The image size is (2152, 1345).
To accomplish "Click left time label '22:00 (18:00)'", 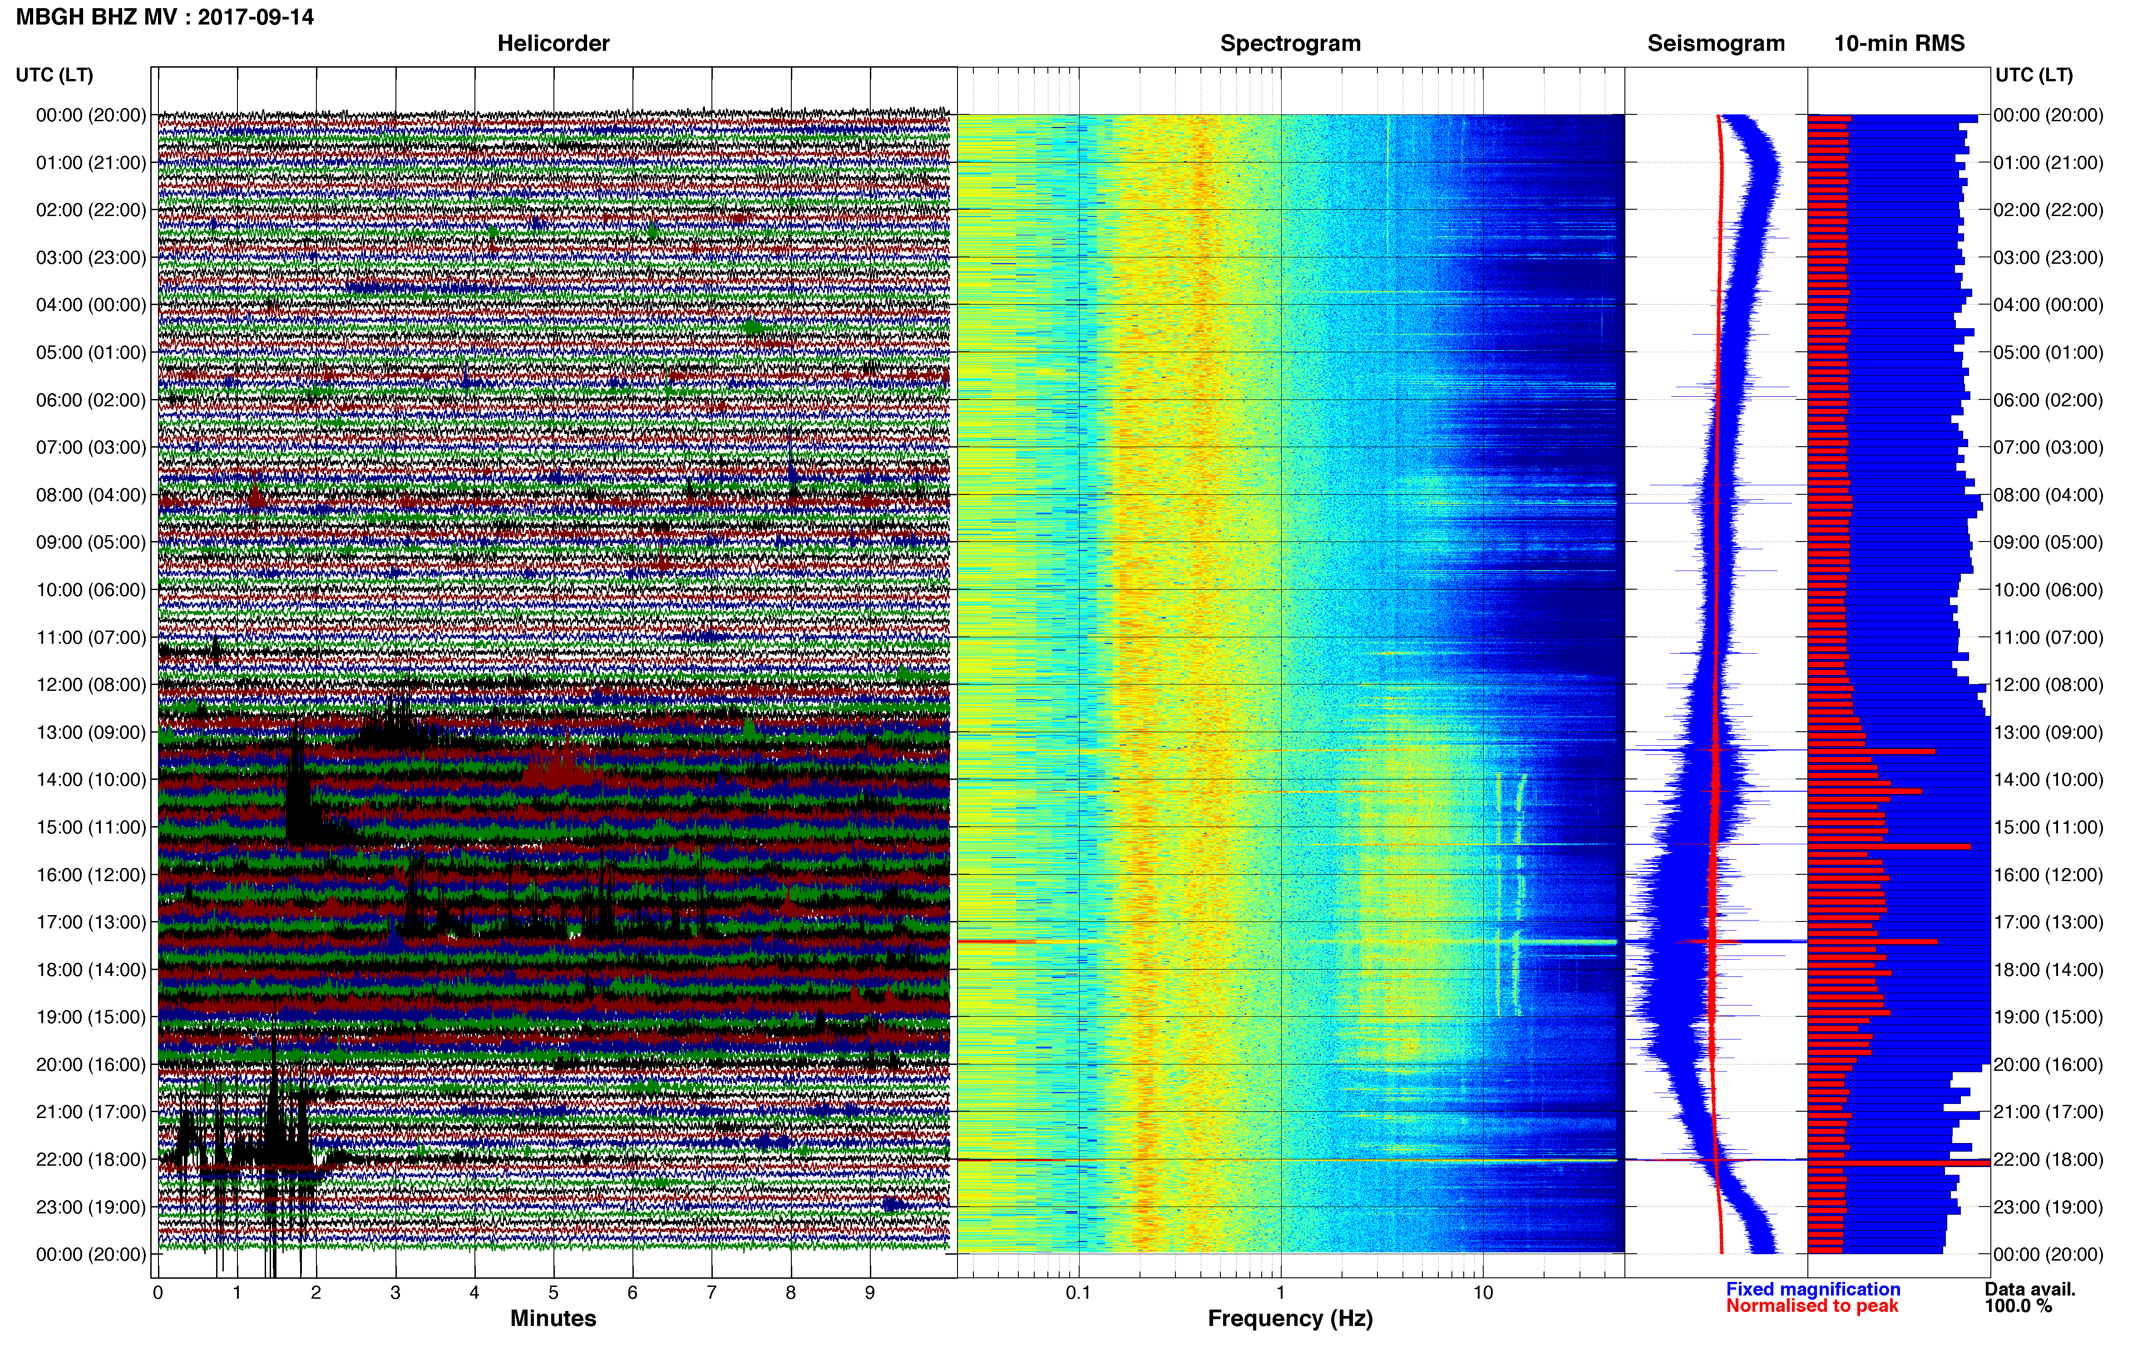I will (91, 1159).
